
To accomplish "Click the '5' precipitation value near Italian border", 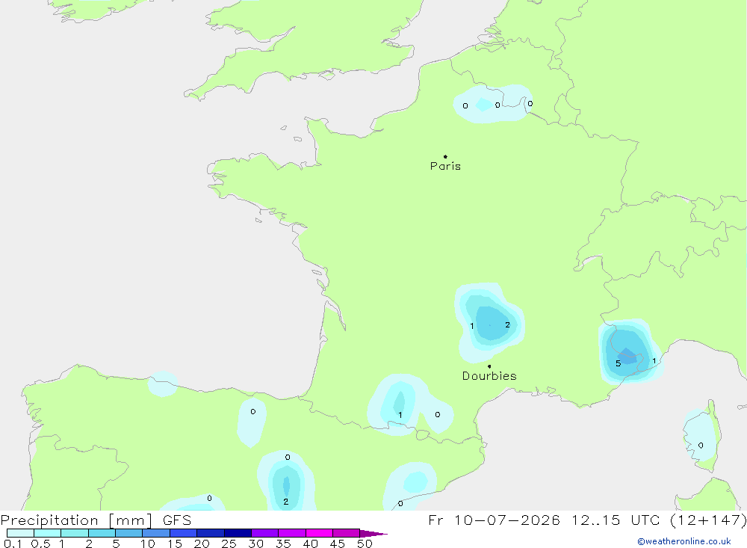I will point(618,363).
